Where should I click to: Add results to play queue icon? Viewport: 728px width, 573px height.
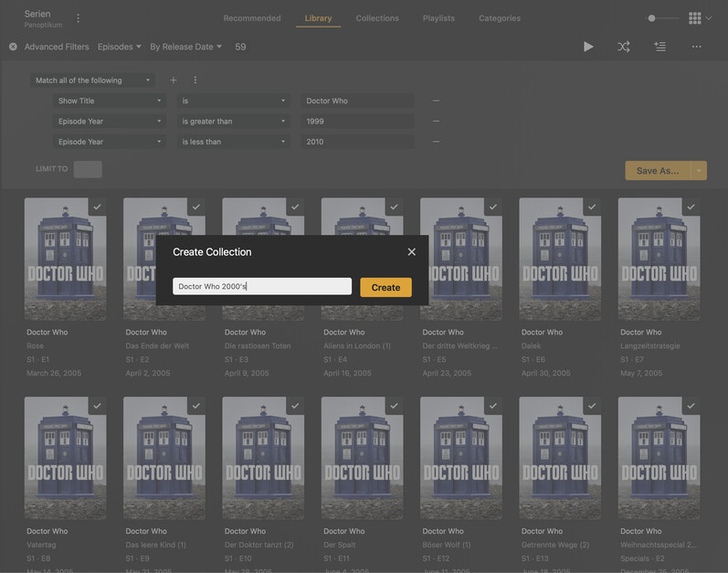tap(659, 47)
